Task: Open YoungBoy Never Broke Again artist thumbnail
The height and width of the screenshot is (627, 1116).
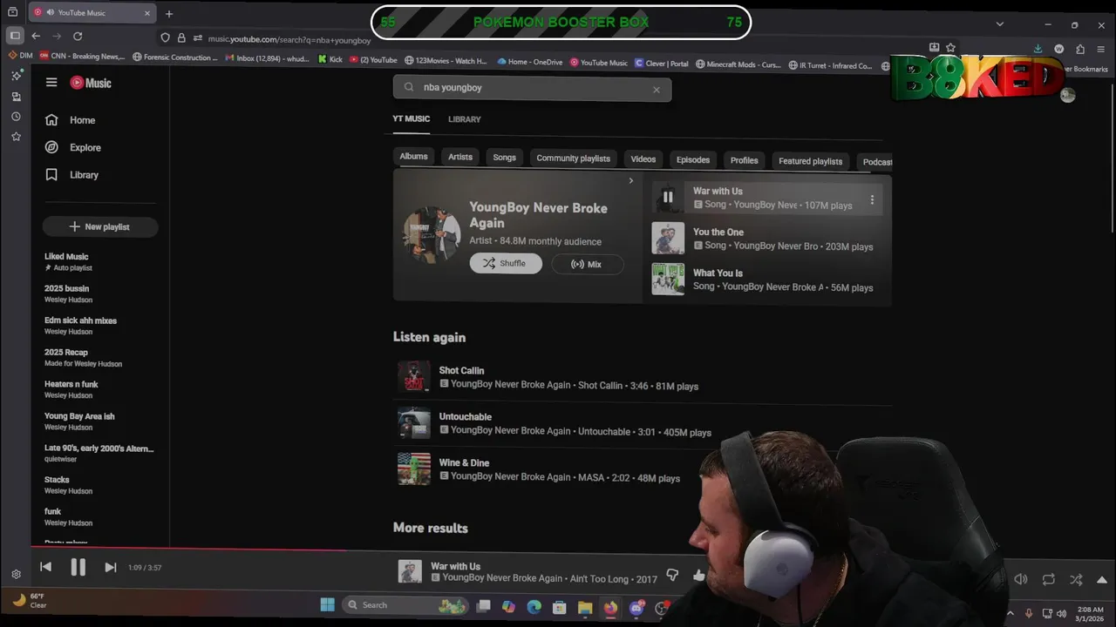Action: (432, 234)
